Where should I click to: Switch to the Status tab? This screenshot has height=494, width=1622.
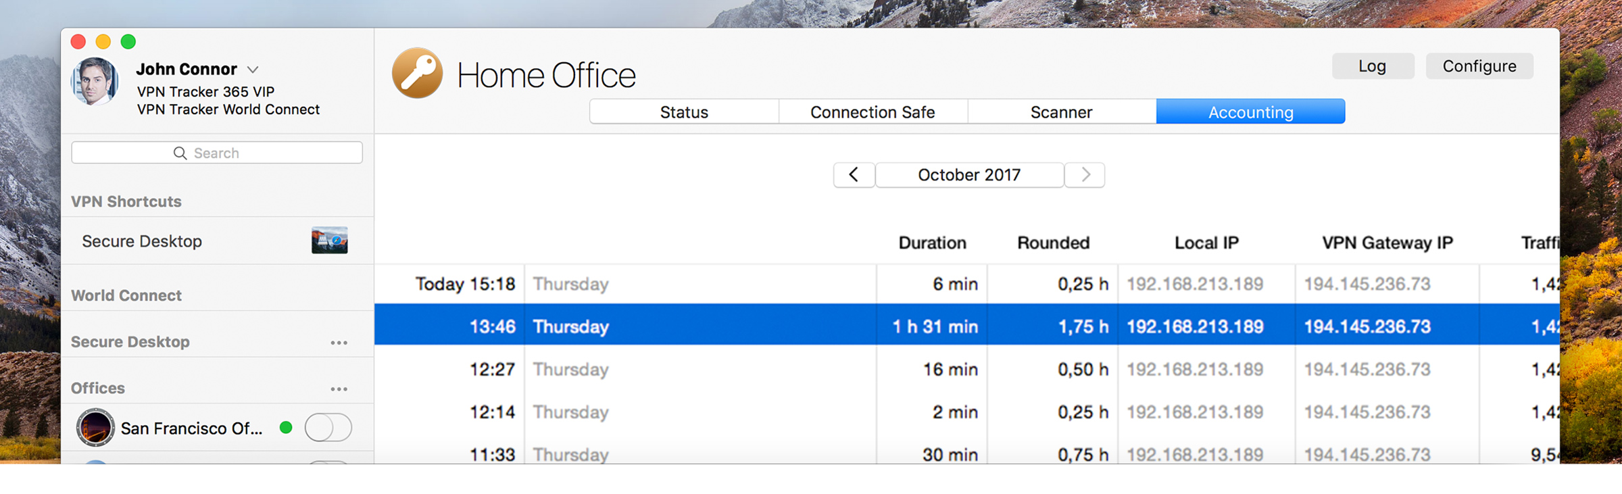click(684, 112)
